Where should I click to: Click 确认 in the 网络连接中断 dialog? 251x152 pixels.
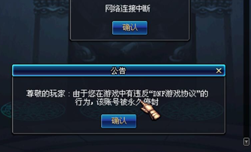pos(130,28)
